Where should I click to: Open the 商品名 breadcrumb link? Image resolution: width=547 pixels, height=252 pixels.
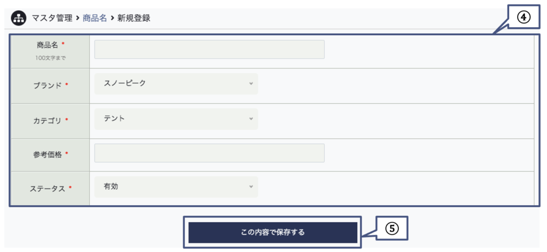(x=95, y=19)
